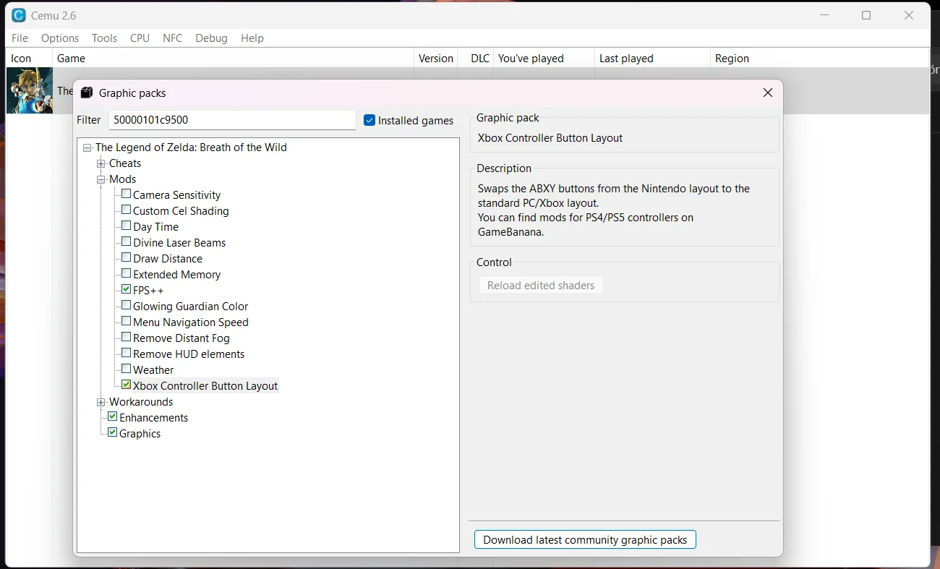
Task: Open the Debug menu
Action: click(x=211, y=38)
